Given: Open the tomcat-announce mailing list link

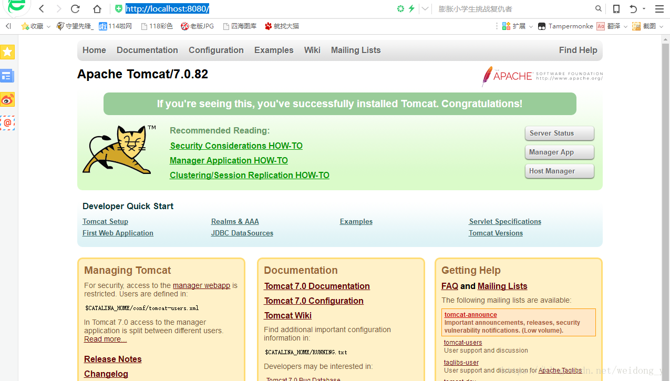Looking at the screenshot, I should (x=471, y=315).
